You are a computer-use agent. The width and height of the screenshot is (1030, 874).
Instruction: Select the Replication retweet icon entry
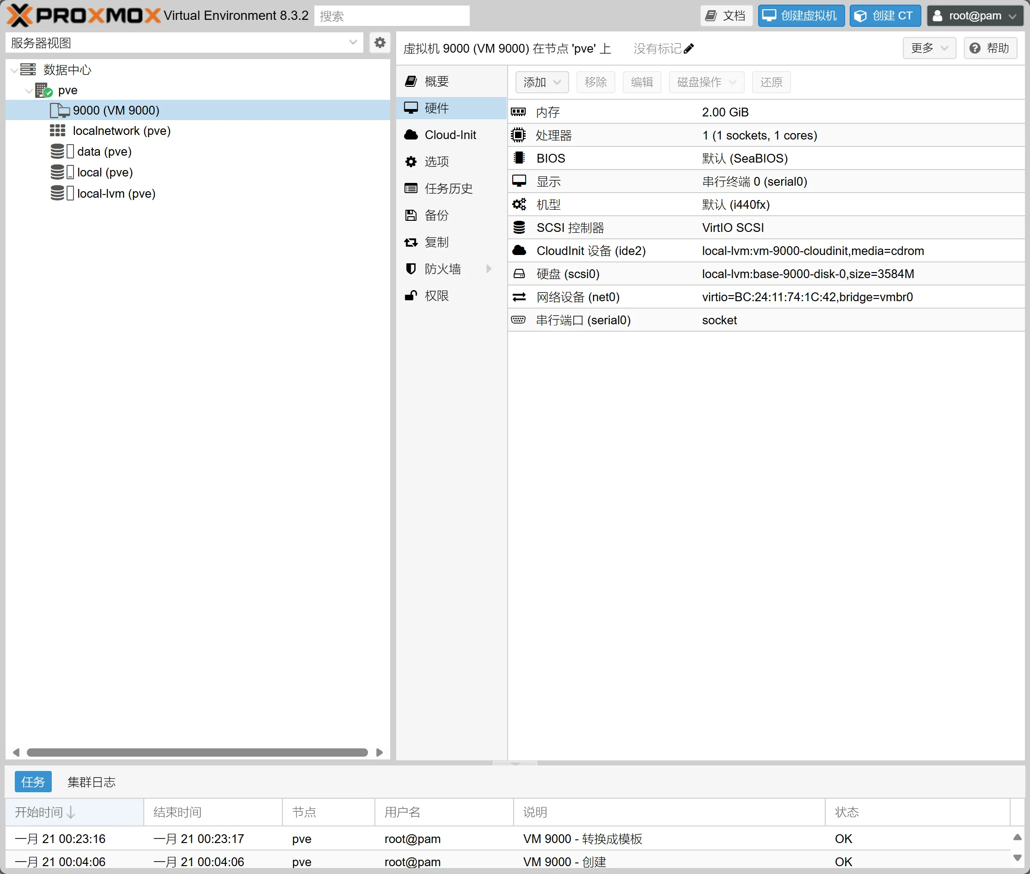411,242
